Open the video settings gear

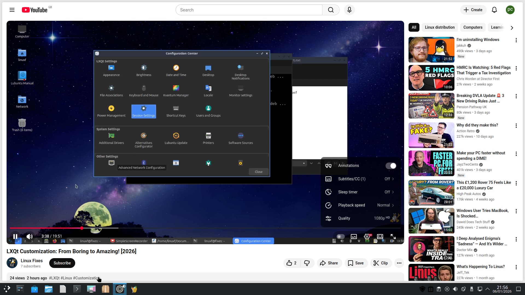tap(367, 237)
